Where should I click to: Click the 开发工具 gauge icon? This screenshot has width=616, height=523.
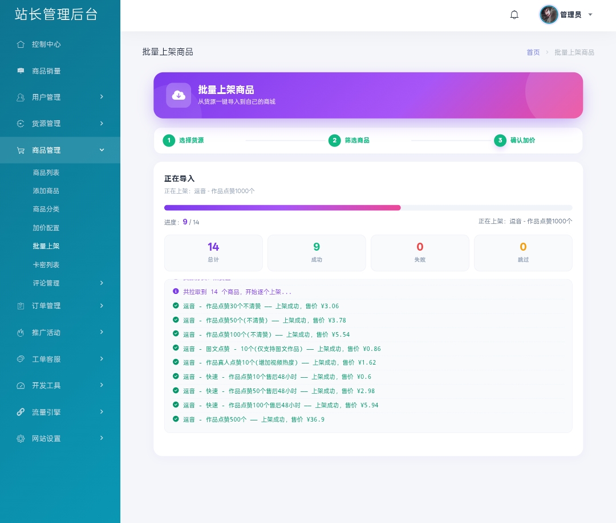coord(21,386)
